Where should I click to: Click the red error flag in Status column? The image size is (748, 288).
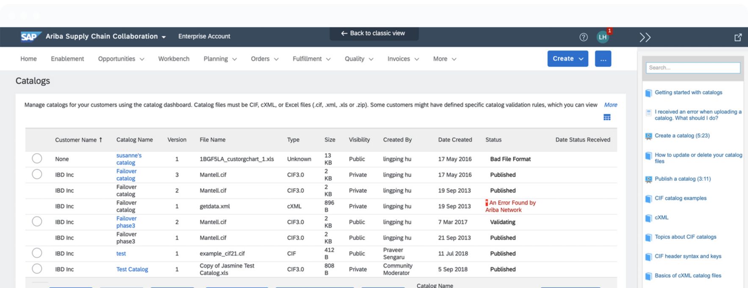point(487,203)
